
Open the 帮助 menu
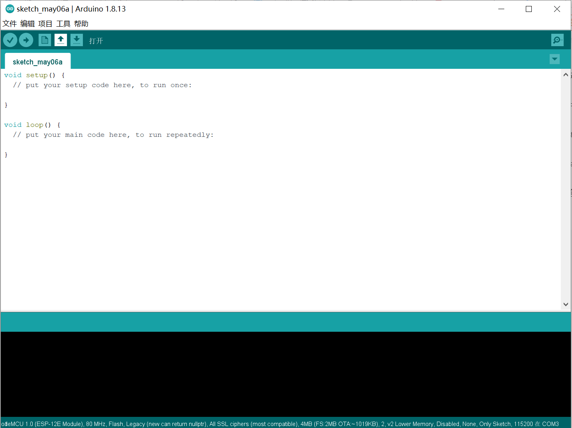click(x=81, y=24)
